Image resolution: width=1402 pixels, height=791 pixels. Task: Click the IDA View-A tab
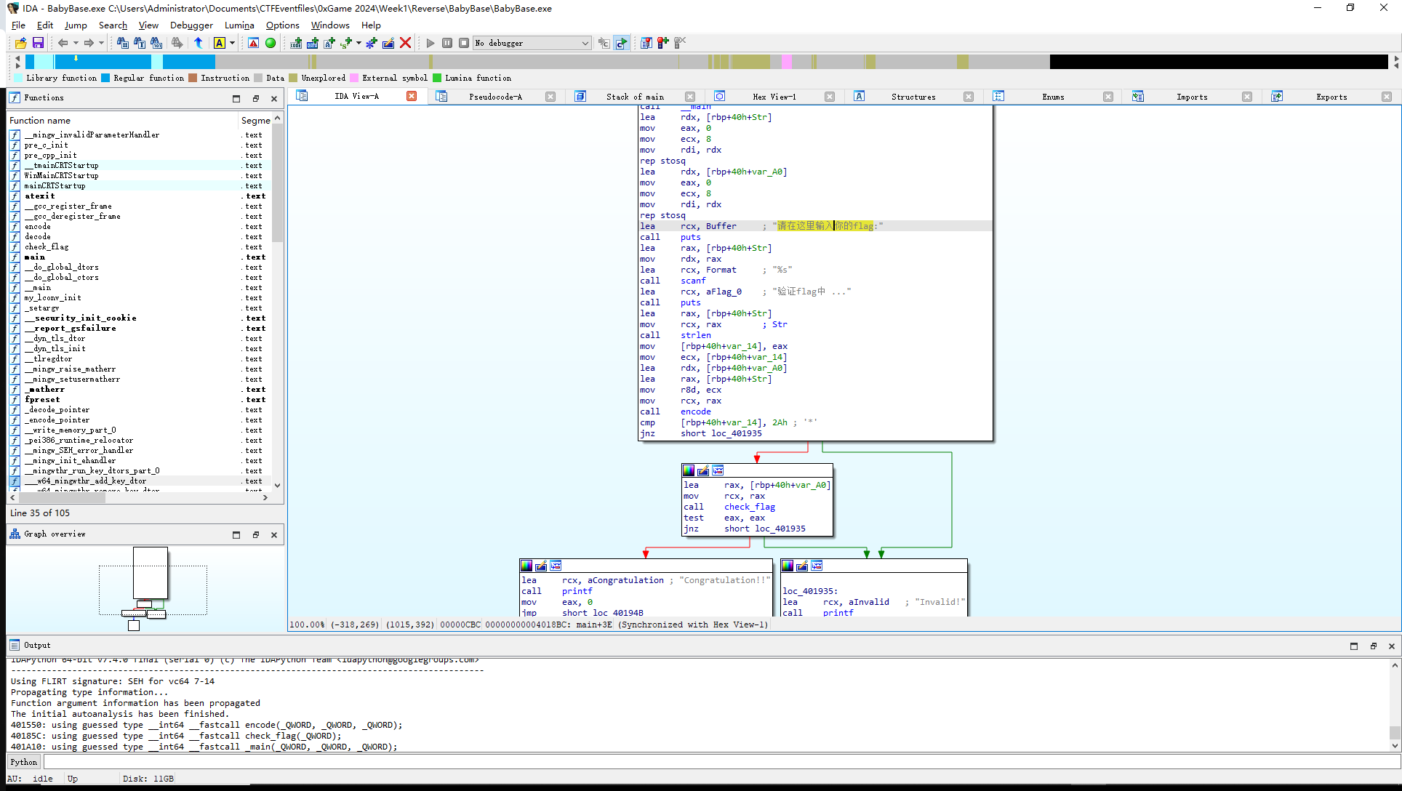[x=356, y=96]
